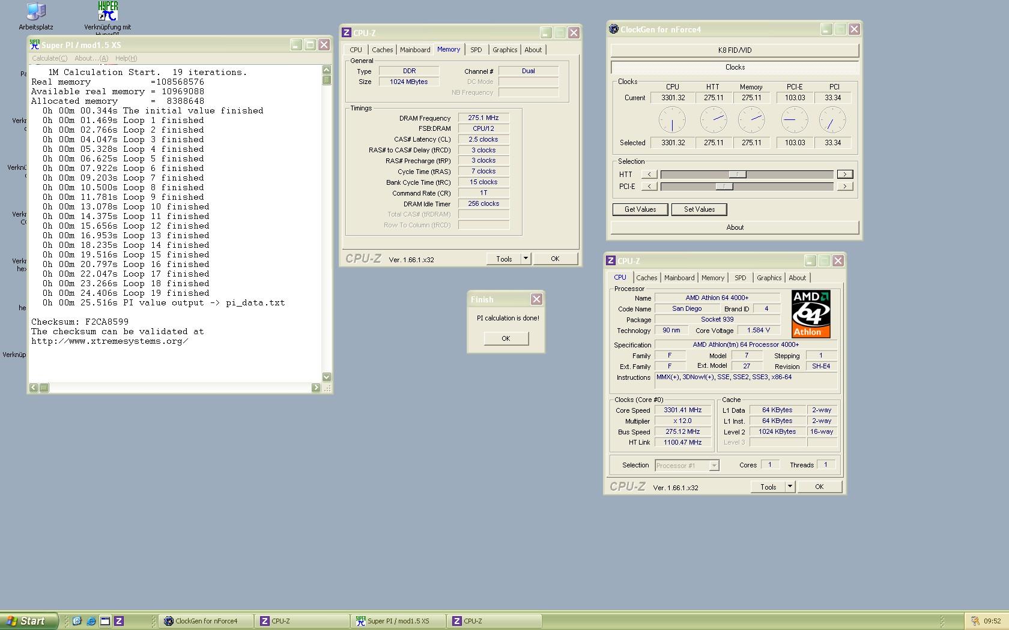
Task: Click the HTT slider thumb
Action: 738,174
